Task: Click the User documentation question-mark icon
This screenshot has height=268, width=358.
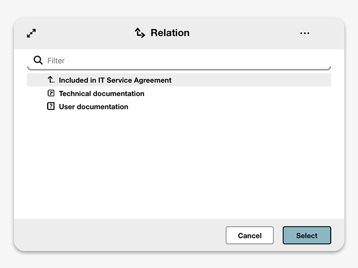Action: coord(51,107)
